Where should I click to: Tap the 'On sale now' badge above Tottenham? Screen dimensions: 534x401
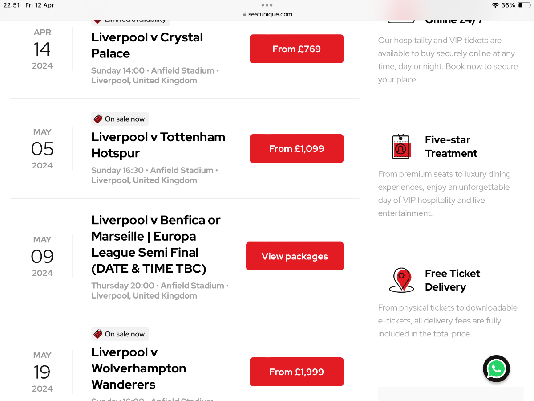click(x=120, y=119)
